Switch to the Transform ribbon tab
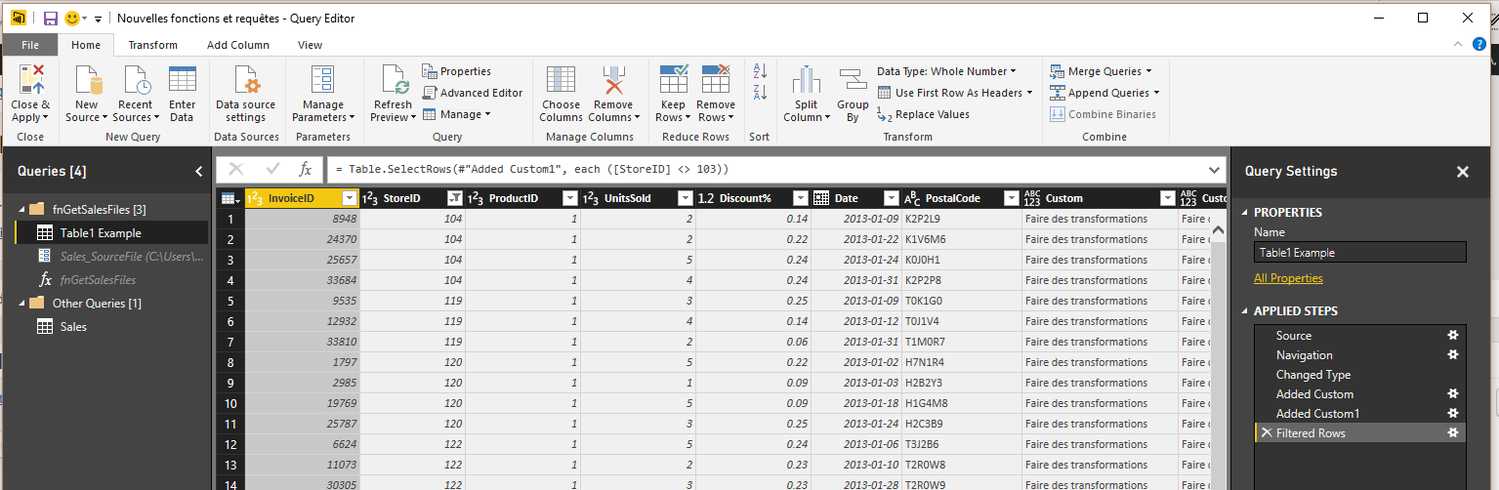This screenshot has width=1499, height=490. pos(153,45)
